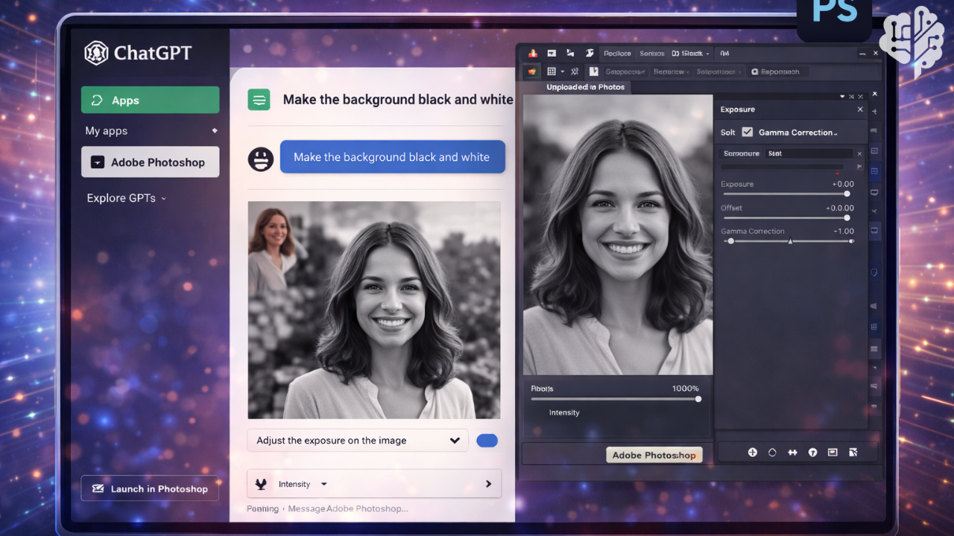Click the plus circle icon in bottom toolbar
Viewport: 954px width, 536px height.
click(752, 452)
